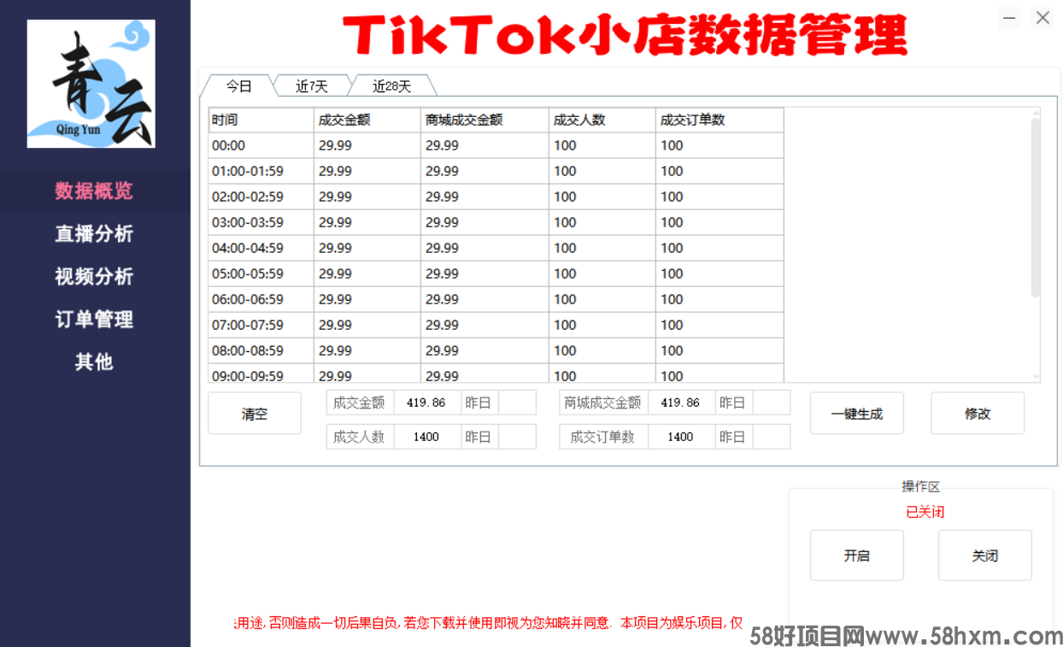Click the 昨日 field beside 成交人数
This screenshot has width=1063, height=647.
coord(517,437)
